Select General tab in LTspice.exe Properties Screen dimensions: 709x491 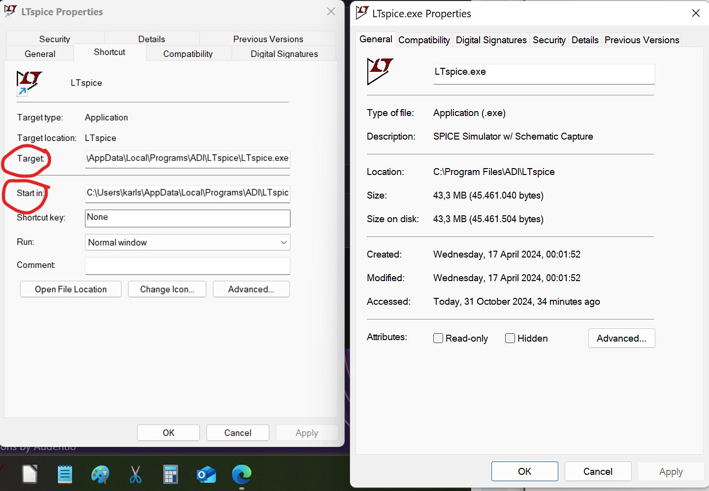(376, 39)
